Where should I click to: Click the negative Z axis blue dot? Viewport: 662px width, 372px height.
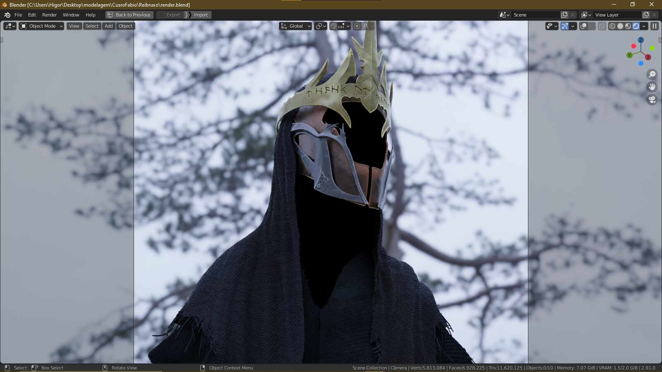click(x=641, y=63)
